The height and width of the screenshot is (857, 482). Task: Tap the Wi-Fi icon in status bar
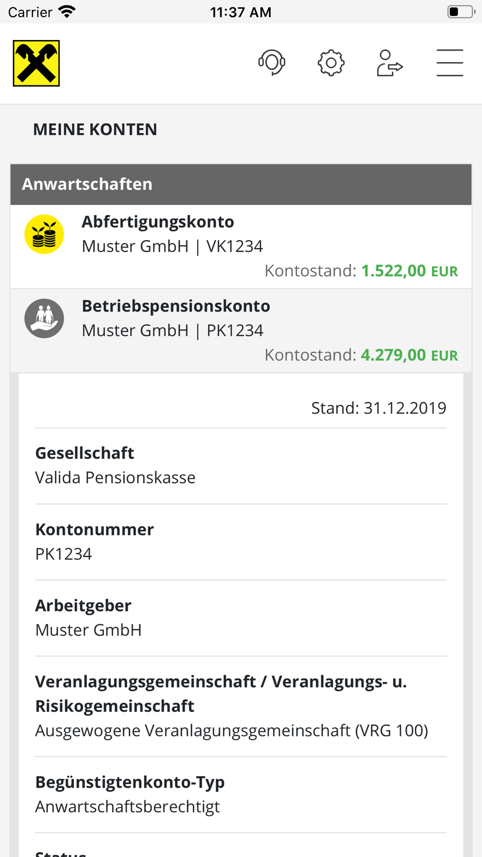[67, 12]
